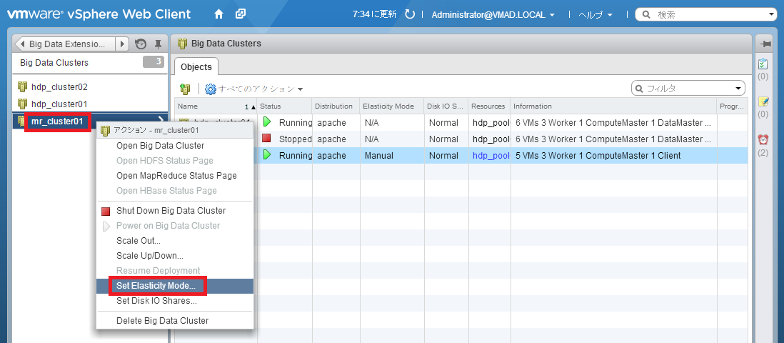Select Scale Up/Down... menu entry
The image size is (784, 343).
150,256
